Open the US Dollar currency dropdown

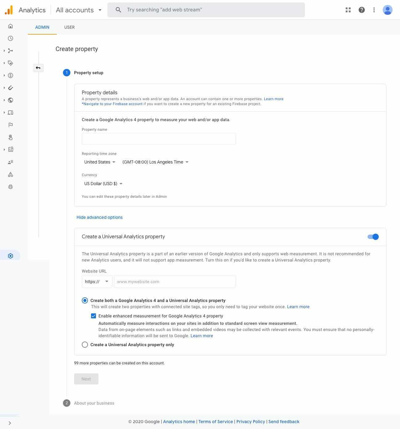(103, 184)
